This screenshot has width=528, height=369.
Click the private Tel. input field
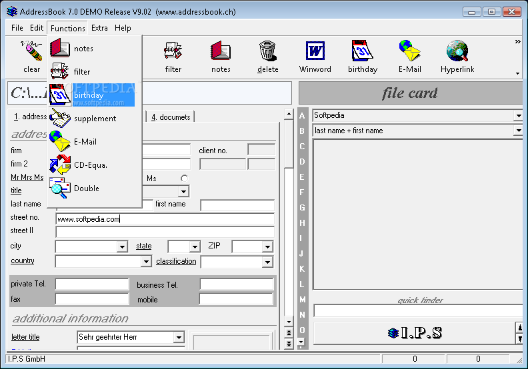click(x=92, y=284)
